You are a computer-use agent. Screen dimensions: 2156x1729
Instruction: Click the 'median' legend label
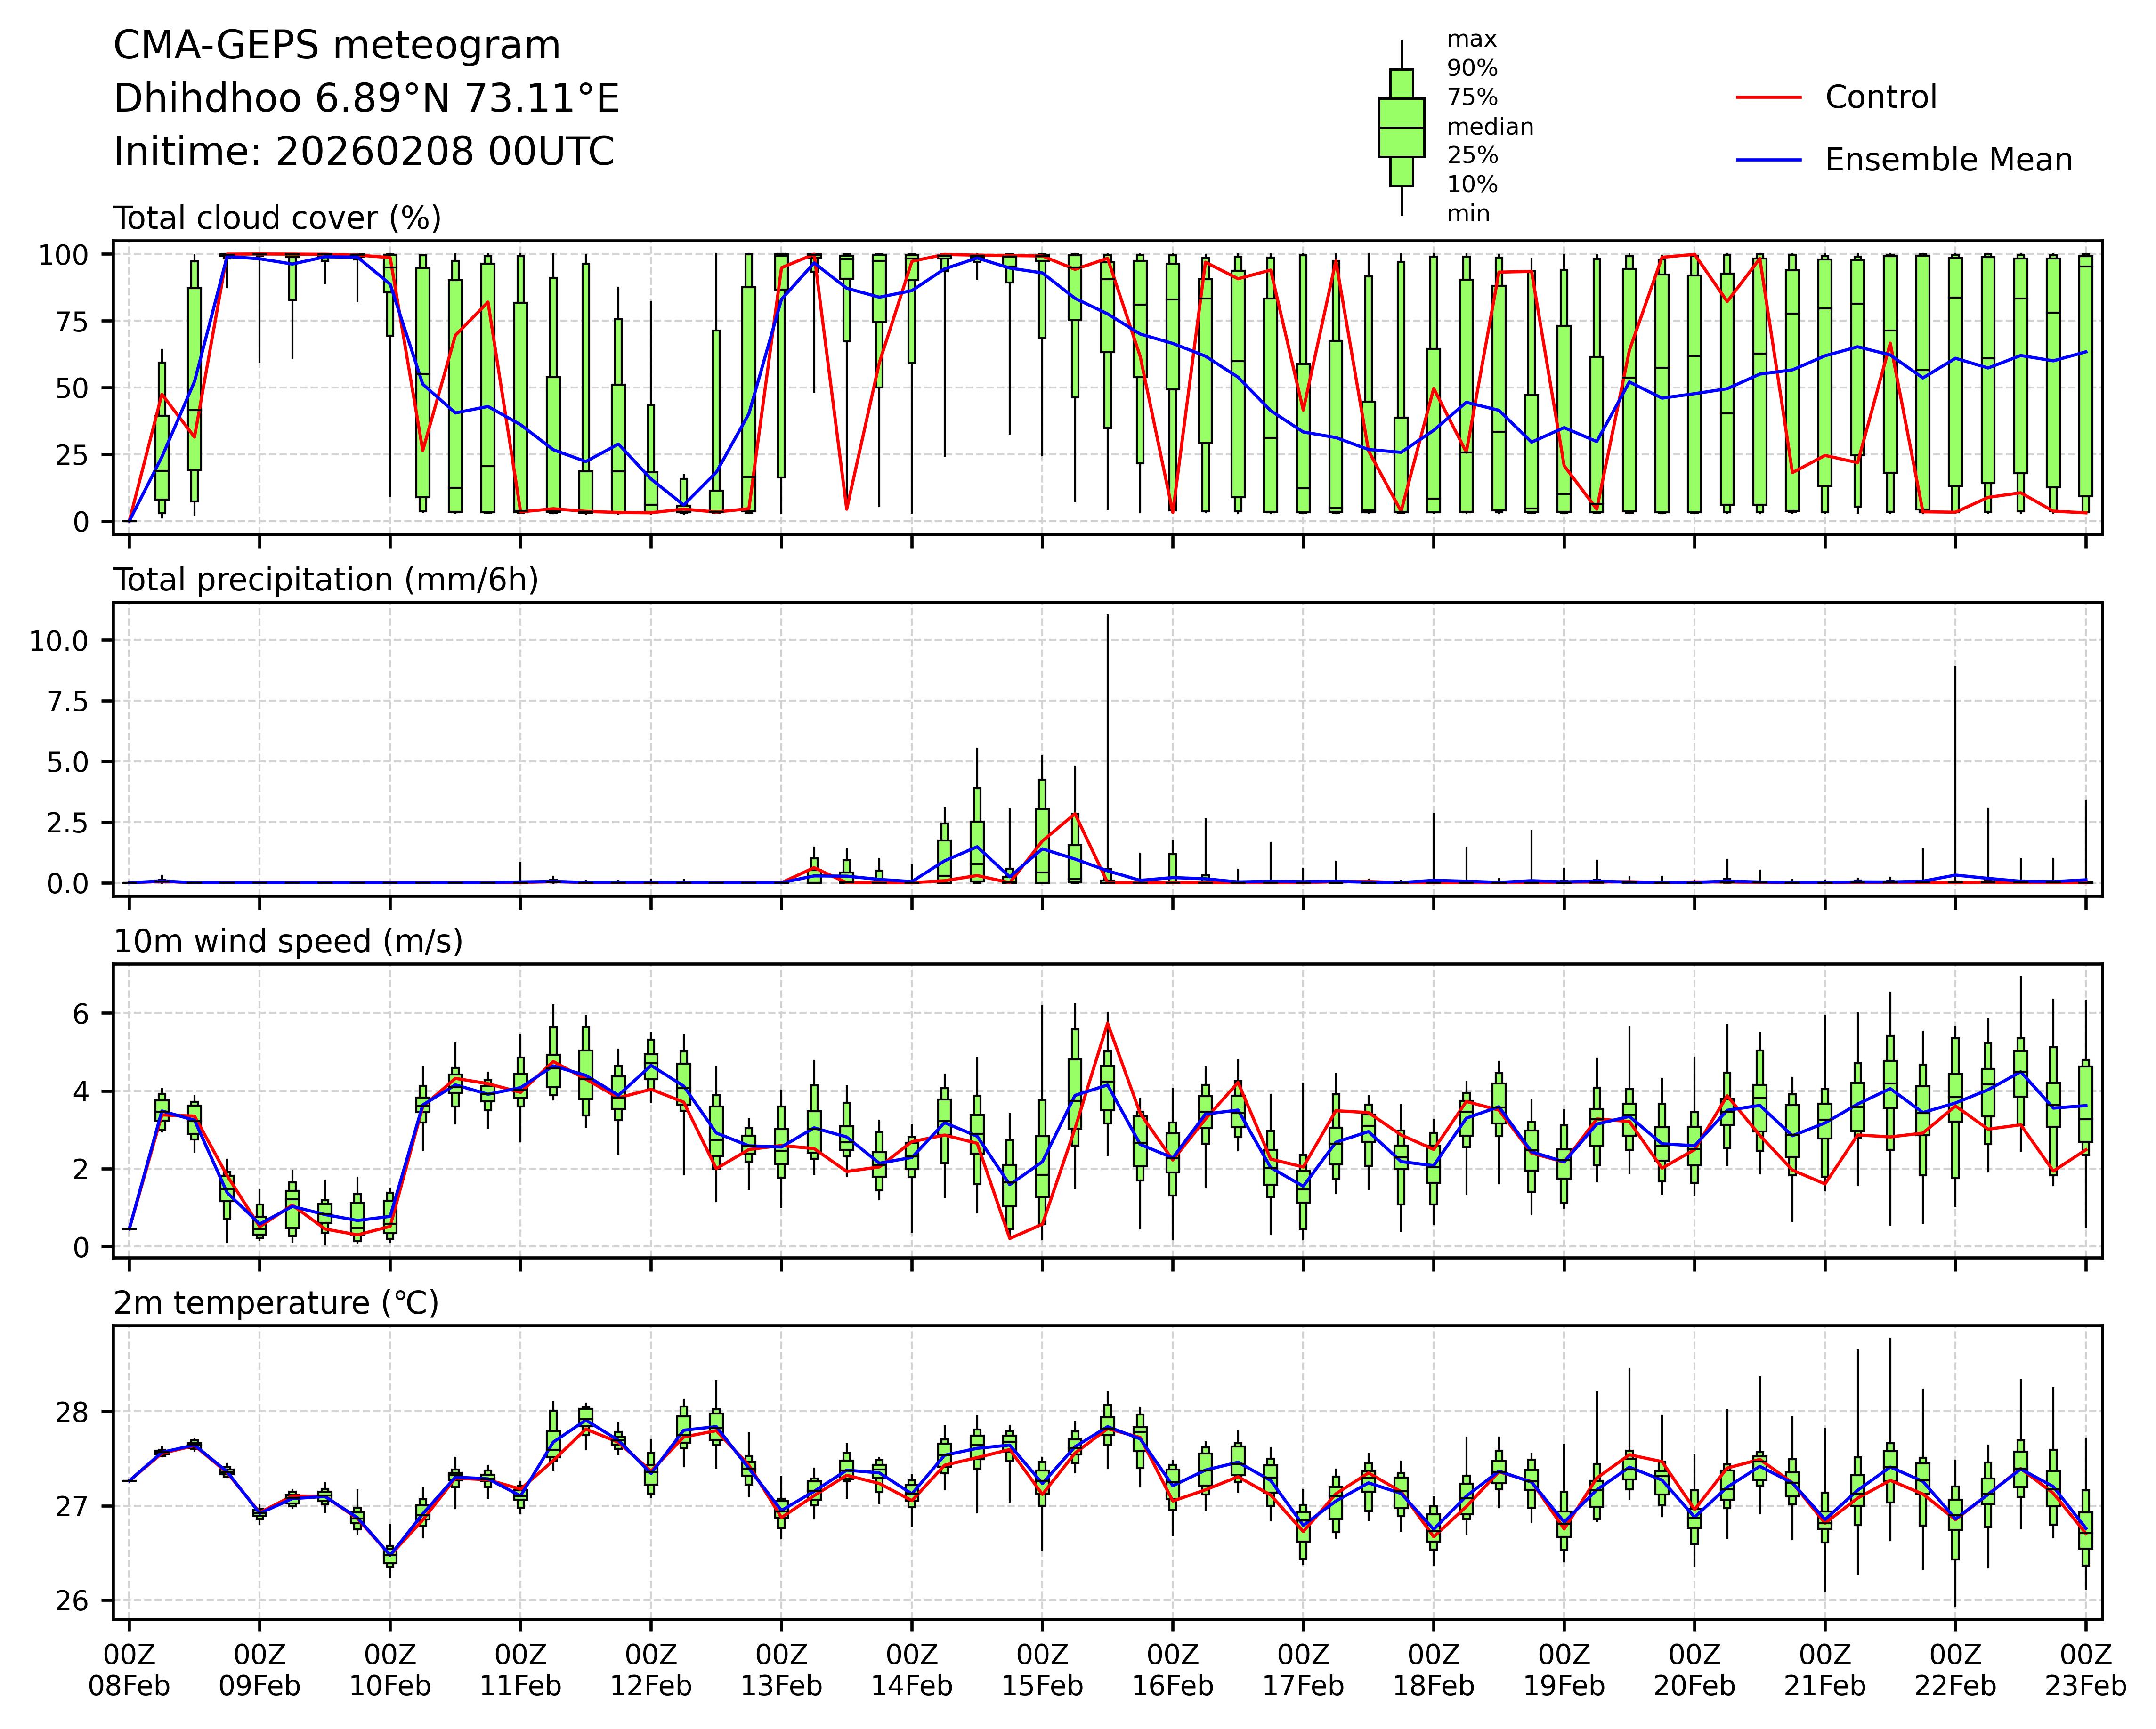point(1490,127)
